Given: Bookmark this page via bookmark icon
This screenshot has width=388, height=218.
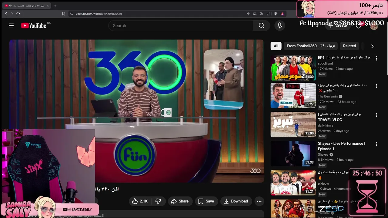Looking at the screenshot, I should (64, 14).
